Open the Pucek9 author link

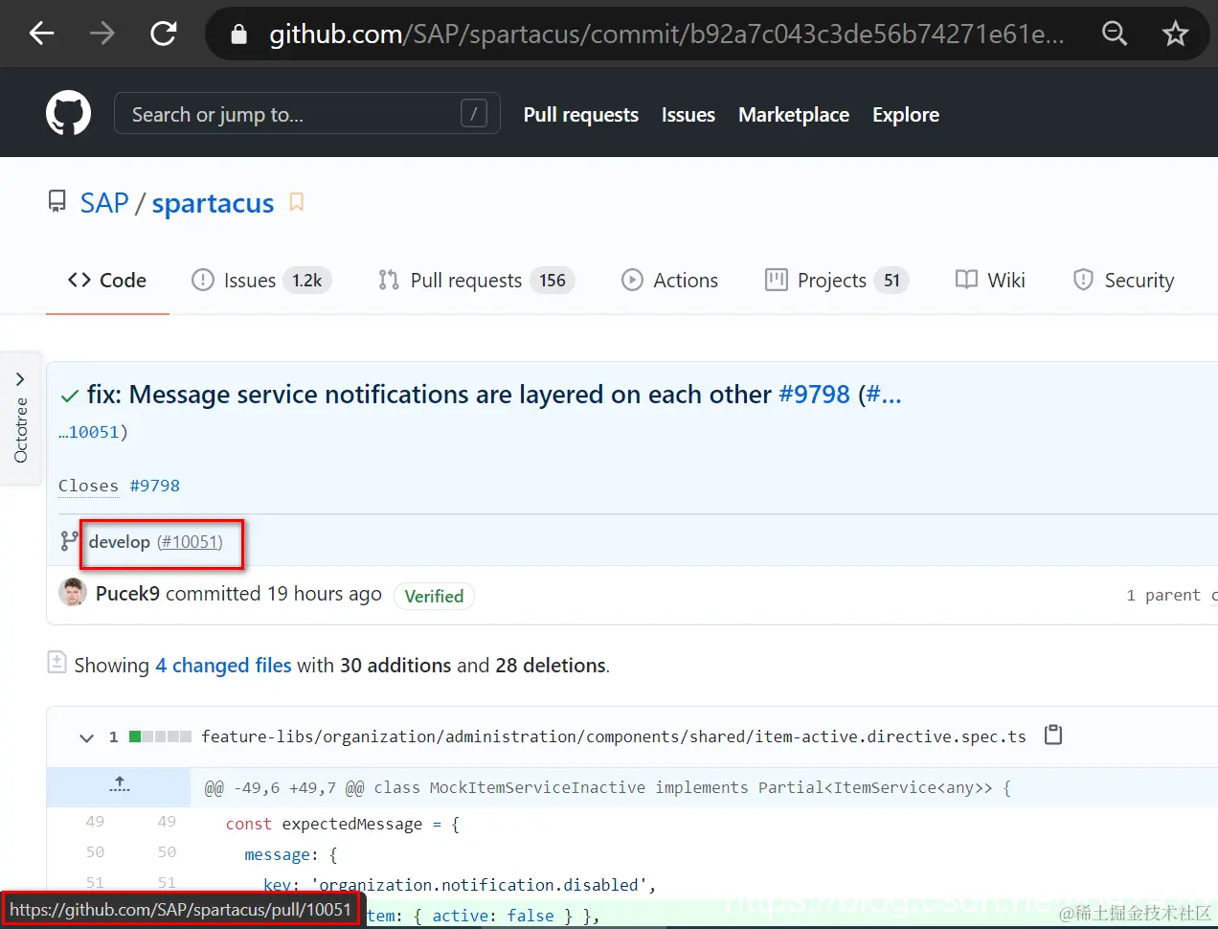click(127, 594)
